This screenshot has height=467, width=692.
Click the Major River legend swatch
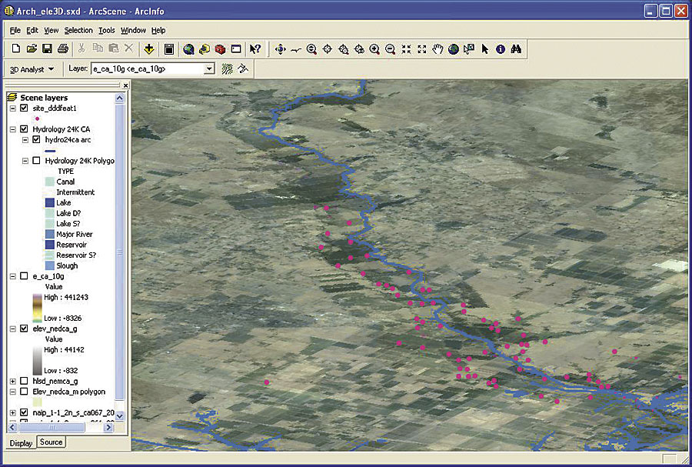pos(49,235)
